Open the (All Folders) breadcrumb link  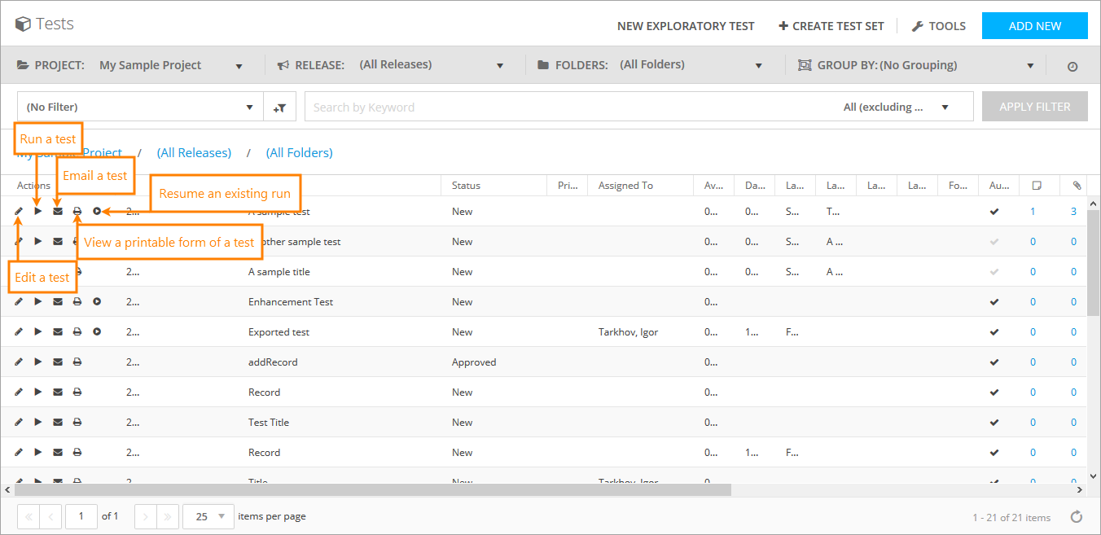tap(299, 153)
